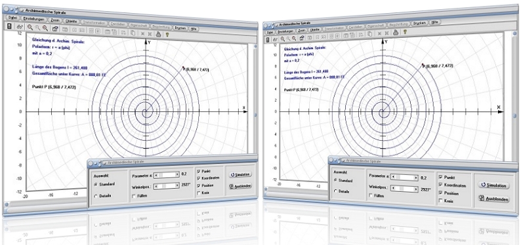Image resolution: width=521 pixels, height=245 pixels.
Task: Open Zoom tab in left window
Action: tap(56, 20)
